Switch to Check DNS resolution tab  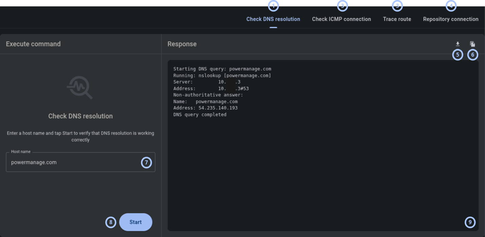coord(273,19)
